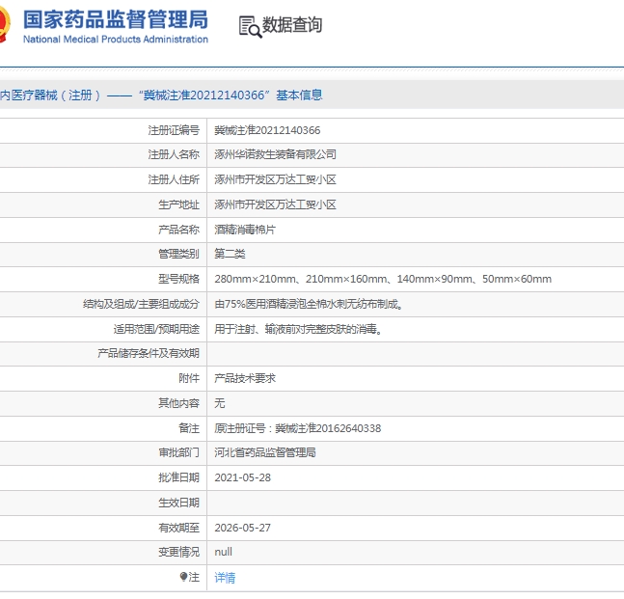The image size is (624, 599).
Task: Click the 国家药品监督管理局 title
Action: 116,19
